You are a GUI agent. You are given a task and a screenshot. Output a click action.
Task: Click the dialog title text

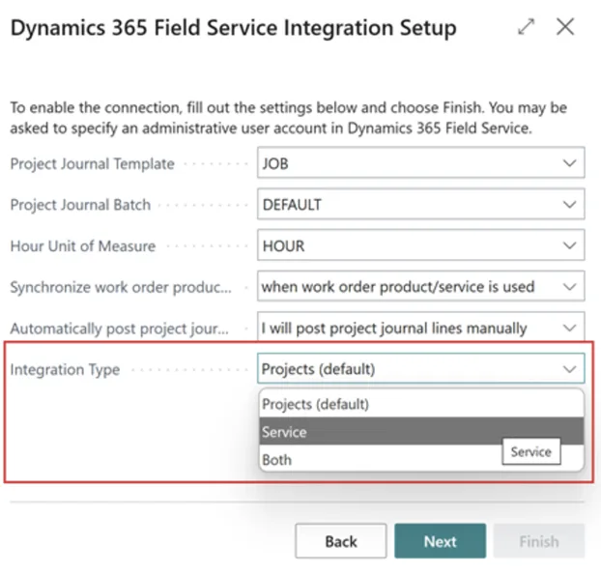click(234, 28)
